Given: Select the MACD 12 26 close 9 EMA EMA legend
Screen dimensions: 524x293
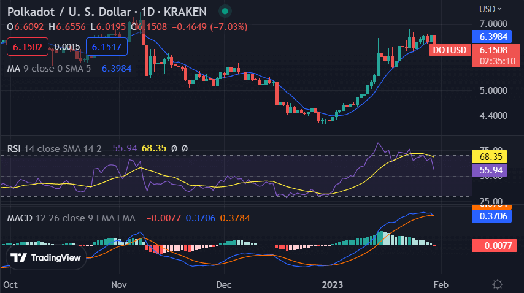Looking at the screenshot, I should click(x=71, y=218).
